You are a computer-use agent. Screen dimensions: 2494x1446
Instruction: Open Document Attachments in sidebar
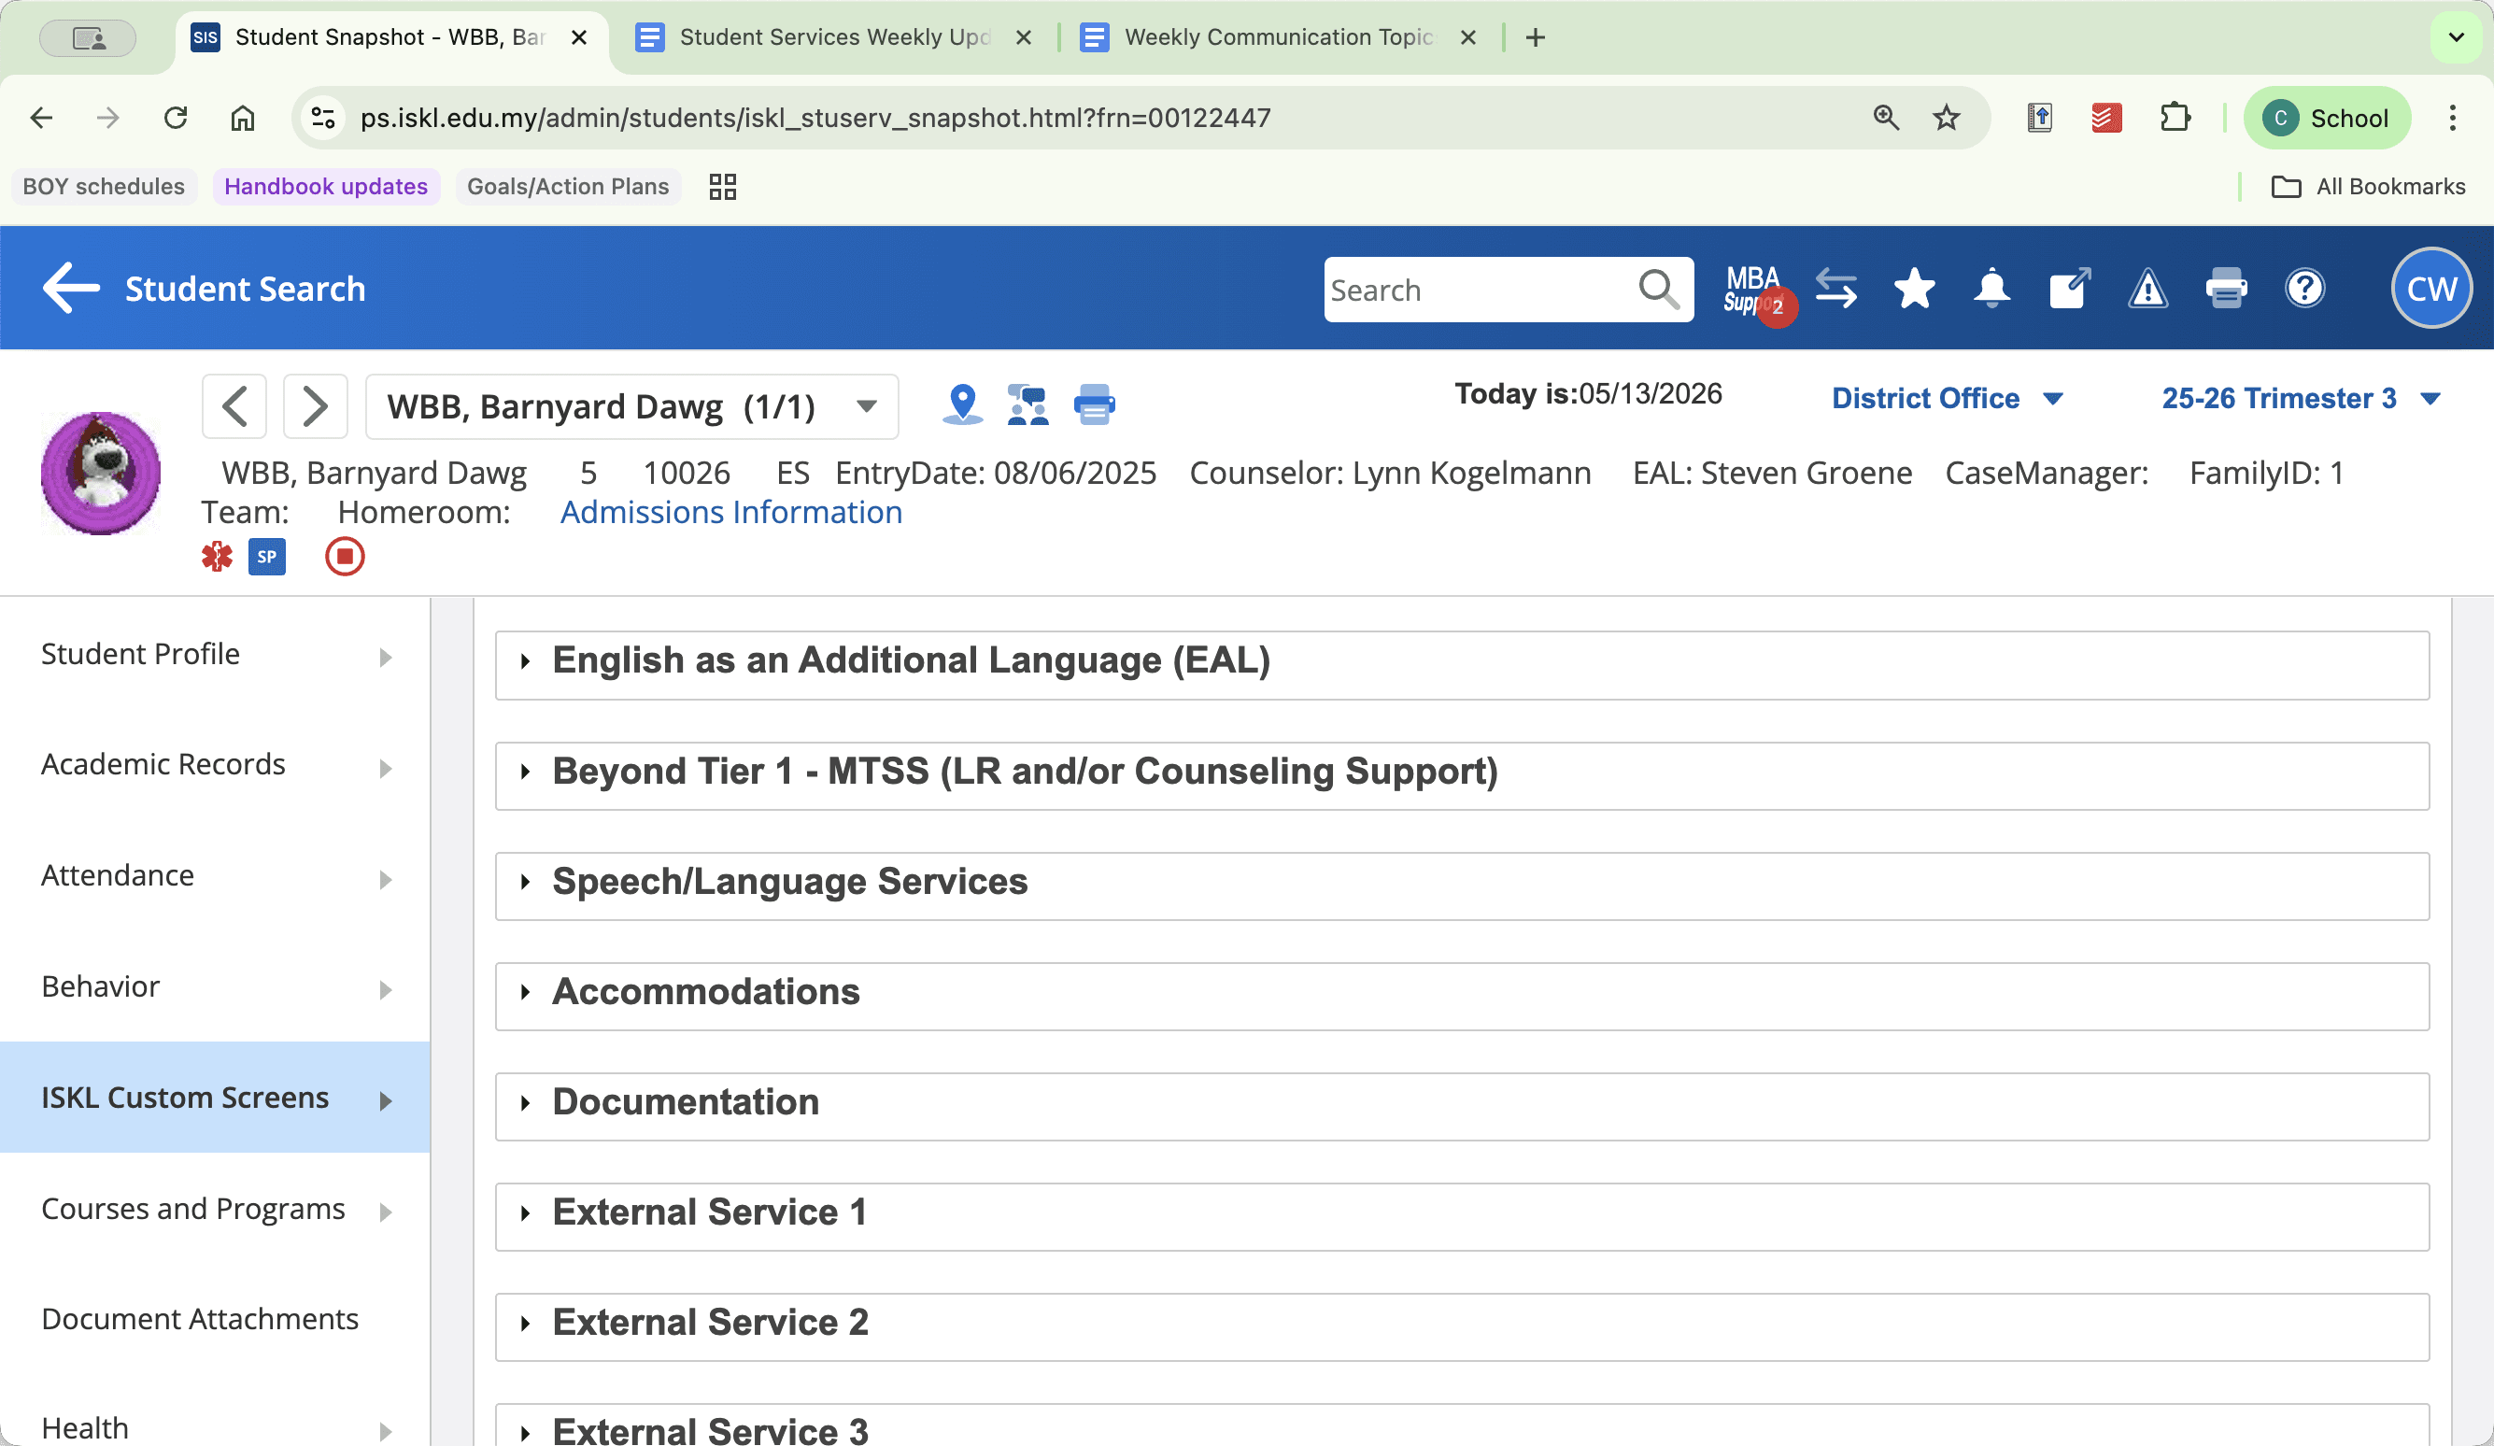click(x=215, y=1319)
